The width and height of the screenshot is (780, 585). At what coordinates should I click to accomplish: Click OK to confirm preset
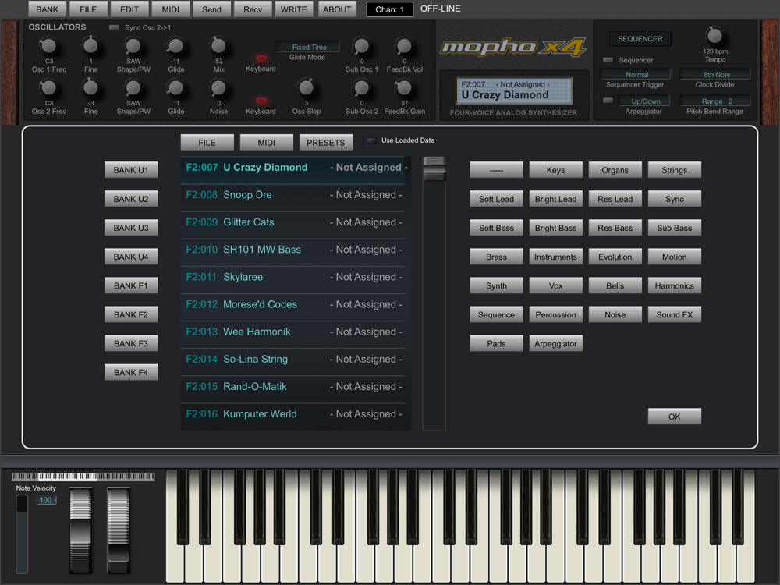pos(675,417)
